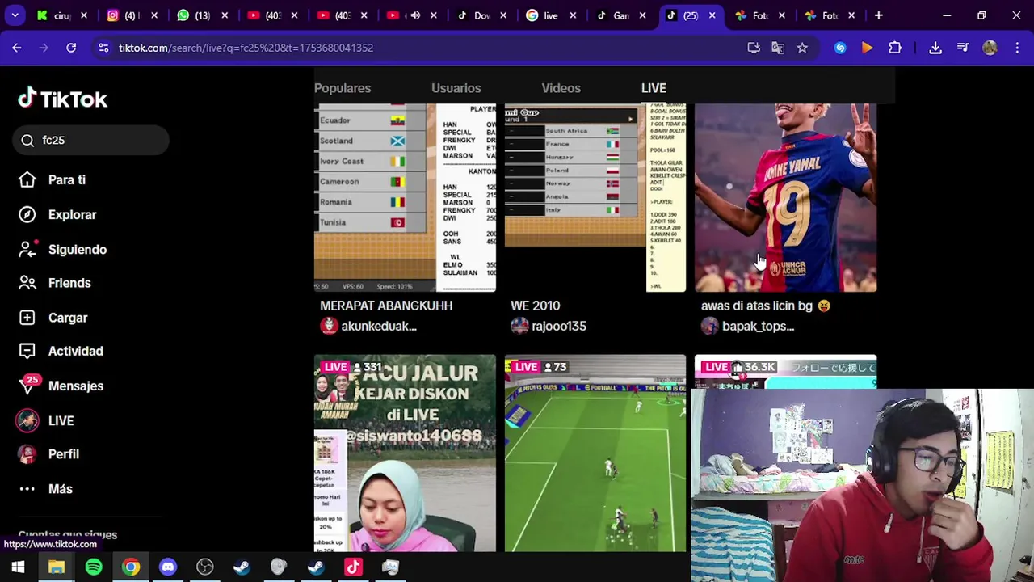This screenshot has width=1034, height=582.
Task: Go back in browser history
Action: 17,48
